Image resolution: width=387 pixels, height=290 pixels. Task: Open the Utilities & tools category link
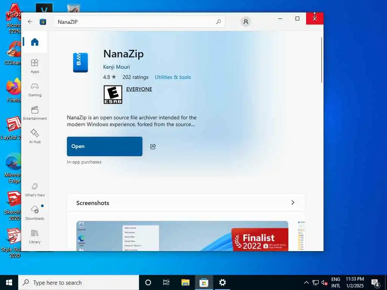click(173, 77)
